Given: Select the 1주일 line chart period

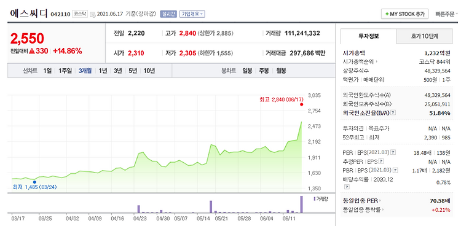Looking at the screenshot, I should tap(65, 71).
